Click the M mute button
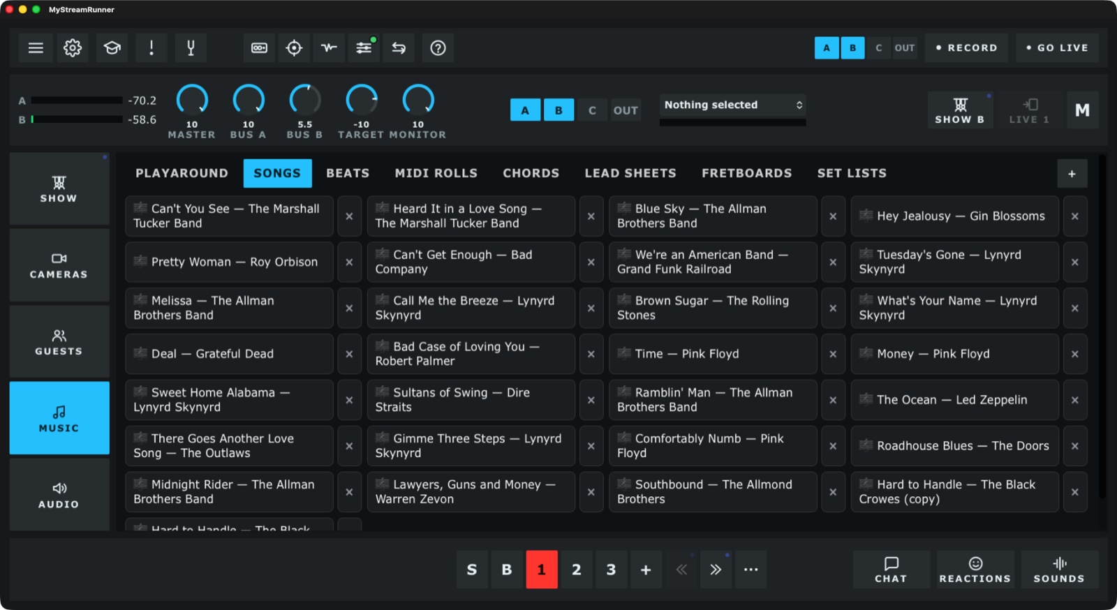 [x=1082, y=110]
